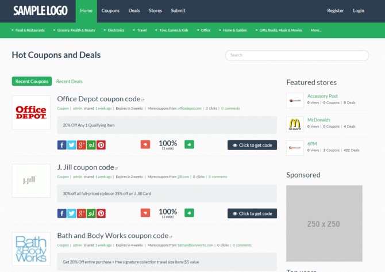
Task: Select the Recent Coupons tab
Action: coord(32,81)
